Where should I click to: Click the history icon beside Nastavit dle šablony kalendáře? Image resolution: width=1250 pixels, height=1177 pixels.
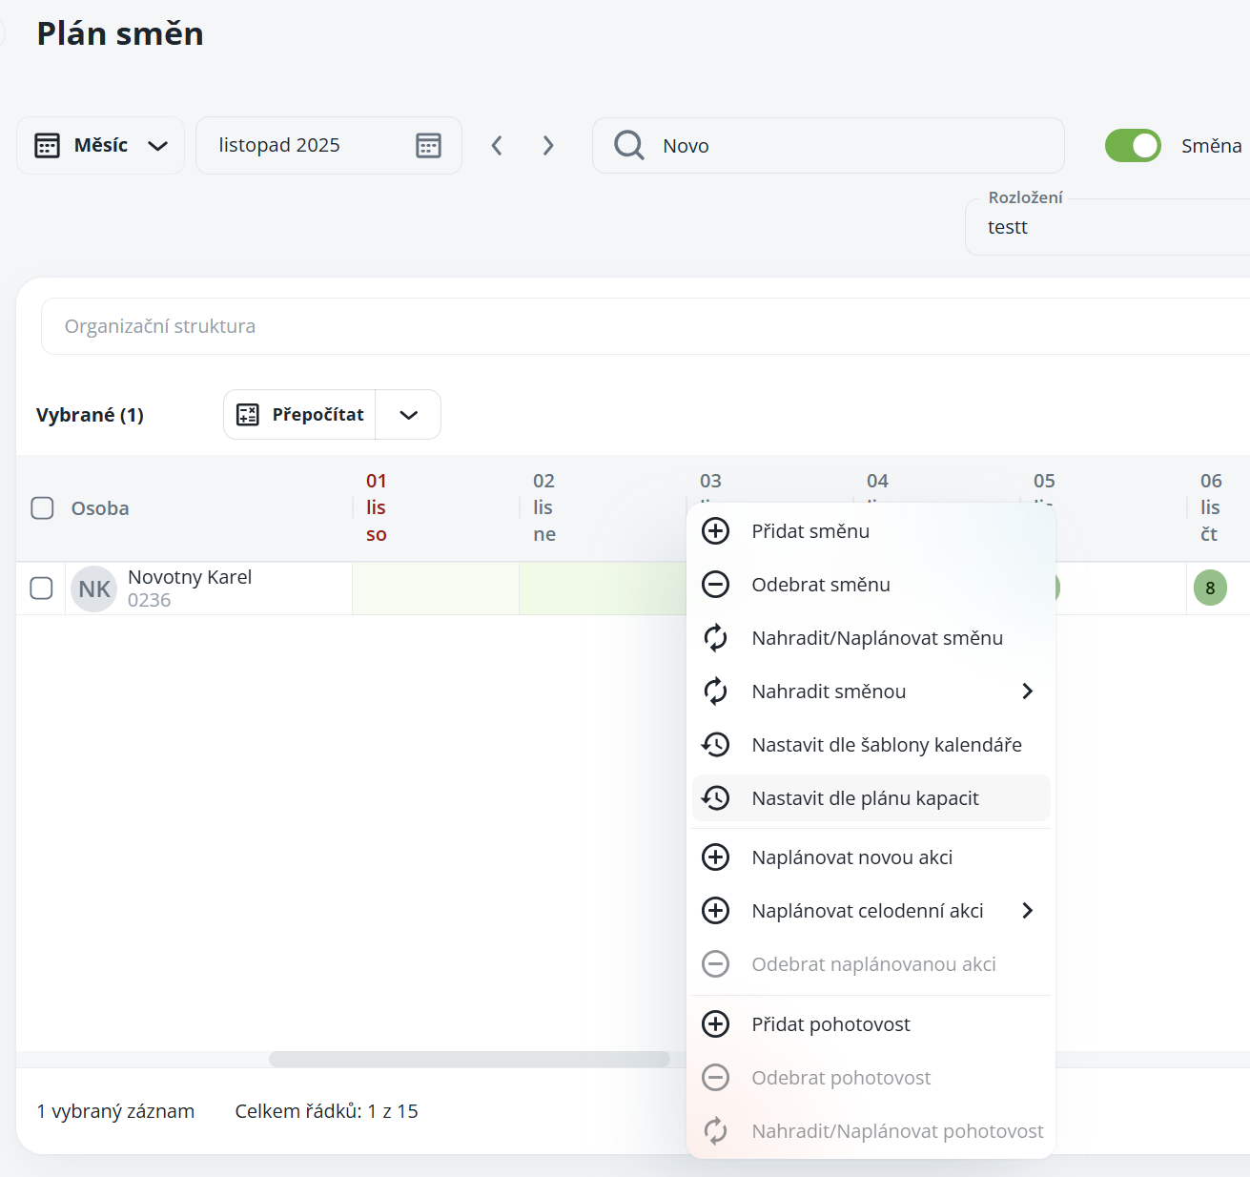pyautogui.click(x=715, y=745)
